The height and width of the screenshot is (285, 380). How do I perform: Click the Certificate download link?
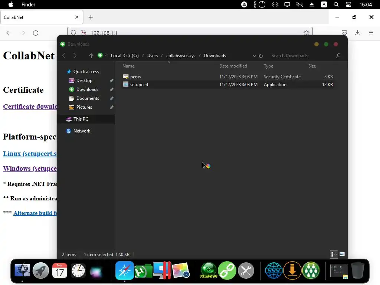(30, 107)
